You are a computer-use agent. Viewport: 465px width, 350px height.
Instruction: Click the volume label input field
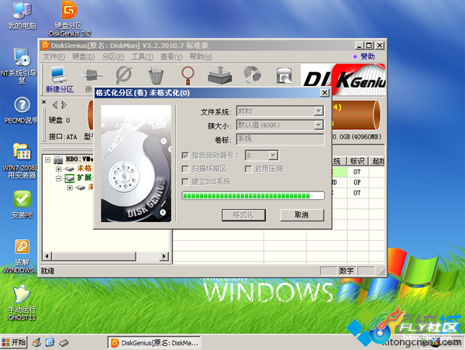281,139
